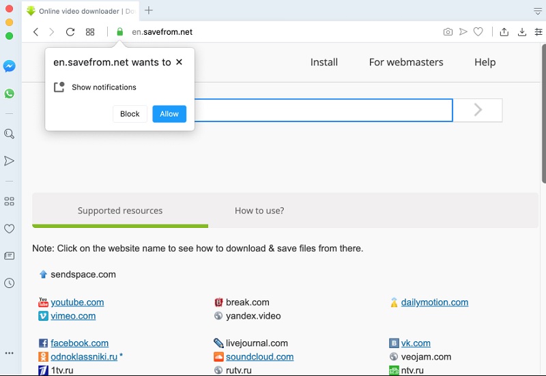The height and width of the screenshot is (376, 546).
Task: Open Speed Dial from the address bar toolbar
Action: click(x=90, y=32)
